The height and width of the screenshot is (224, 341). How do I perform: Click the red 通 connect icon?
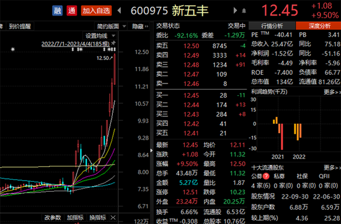(x=72, y=11)
